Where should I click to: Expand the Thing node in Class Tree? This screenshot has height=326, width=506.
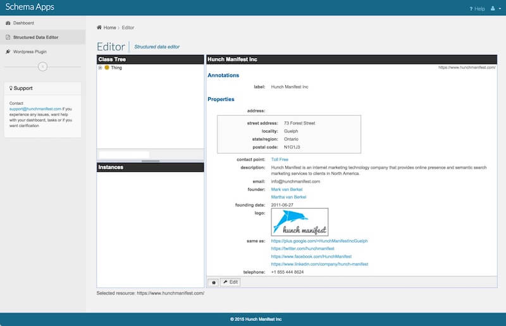[x=100, y=68]
